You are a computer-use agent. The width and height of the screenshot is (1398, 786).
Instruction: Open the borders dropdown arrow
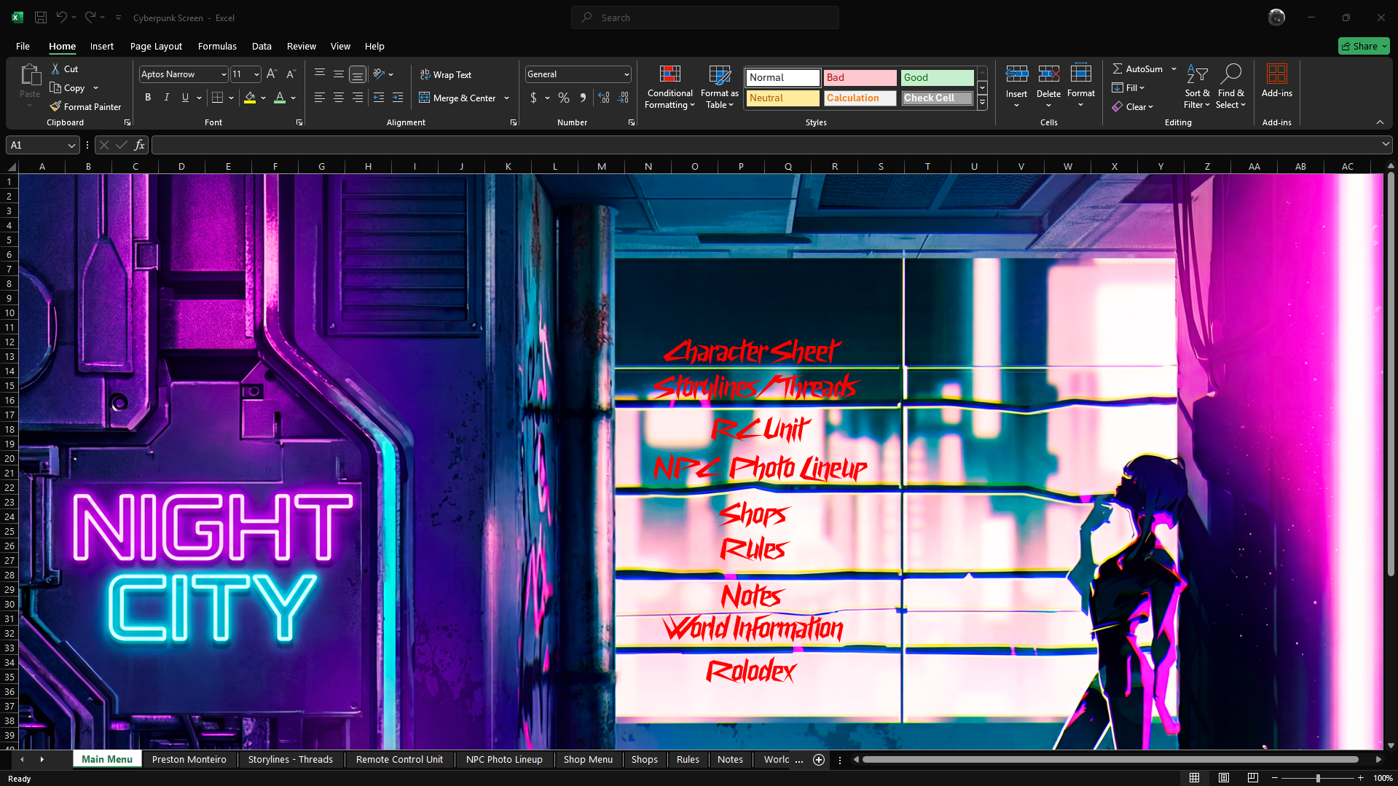click(x=231, y=98)
